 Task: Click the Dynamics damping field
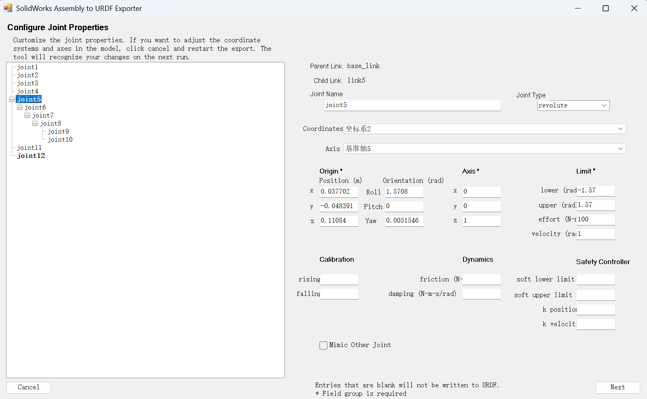coord(482,294)
